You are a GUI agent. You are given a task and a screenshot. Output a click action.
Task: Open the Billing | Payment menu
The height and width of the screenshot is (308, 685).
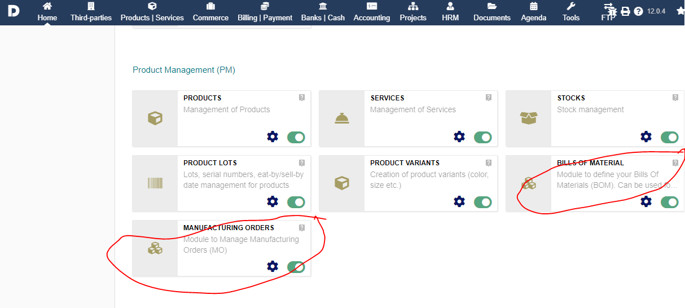coord(265,12)
